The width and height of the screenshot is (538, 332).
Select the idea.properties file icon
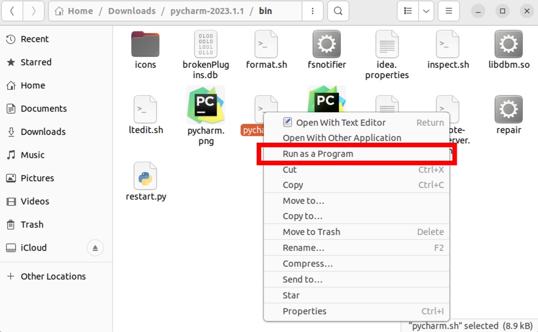click(386, 44)
